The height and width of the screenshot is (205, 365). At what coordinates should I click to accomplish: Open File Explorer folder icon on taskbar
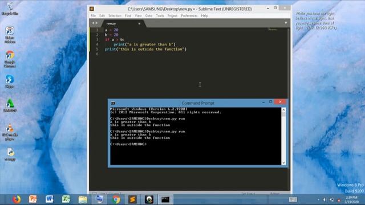click(83, 199)
